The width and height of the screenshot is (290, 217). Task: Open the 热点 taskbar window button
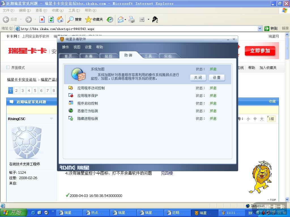click(96, 213)
